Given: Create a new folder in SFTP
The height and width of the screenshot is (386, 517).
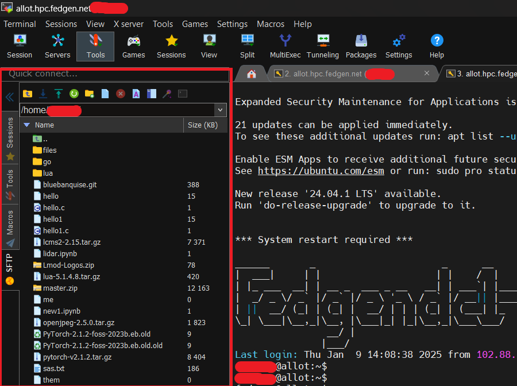Looking at the screenshot, I should pyautogui.click(x=90, y=94).
